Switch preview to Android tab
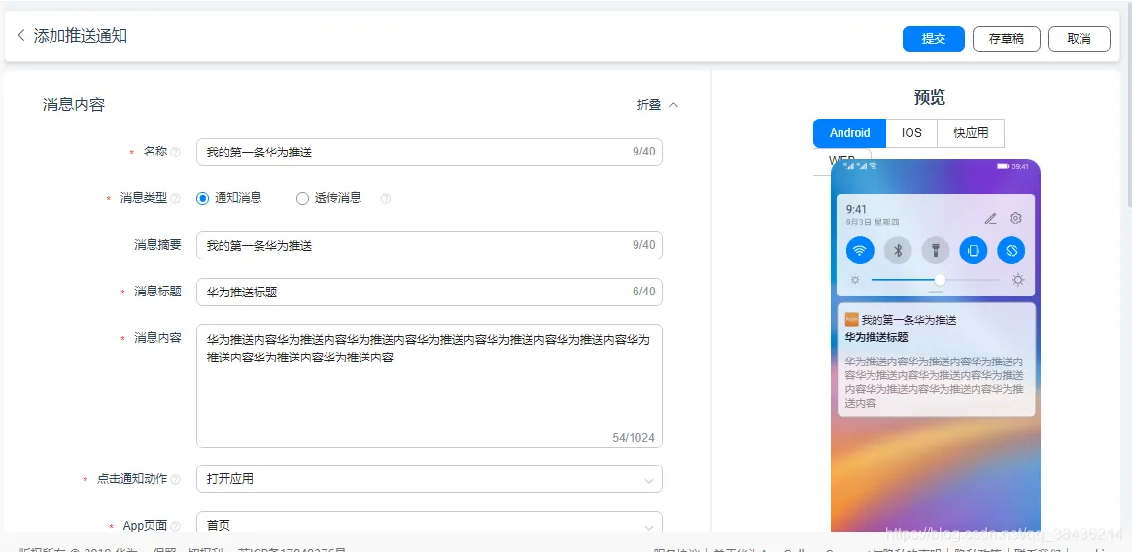Image resolution: width=1132 pixels, height=552 pixels. click(849, 133)
